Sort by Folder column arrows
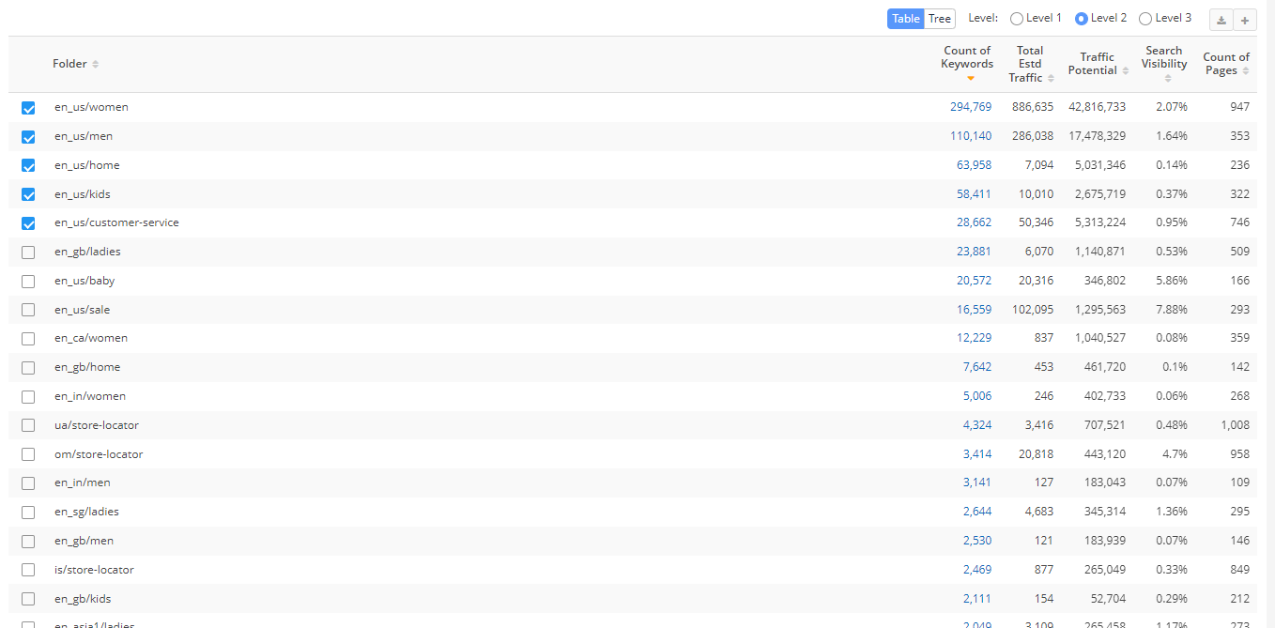This screenshot has width=1275, height=628. click(96, 65)
